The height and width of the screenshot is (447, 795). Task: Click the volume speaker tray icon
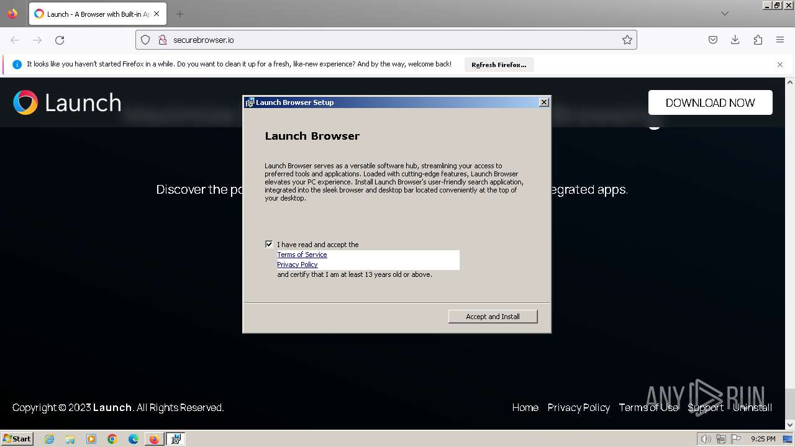tap(706, 439)
